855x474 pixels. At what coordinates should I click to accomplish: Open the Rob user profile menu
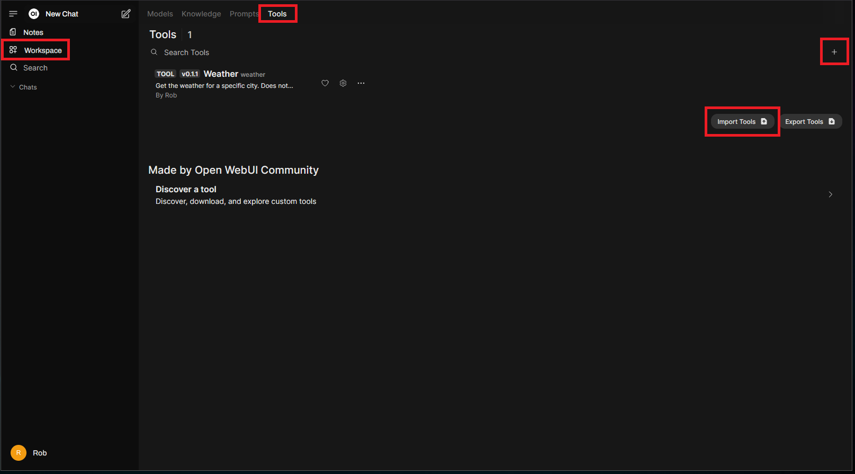[x=70, y=453]
